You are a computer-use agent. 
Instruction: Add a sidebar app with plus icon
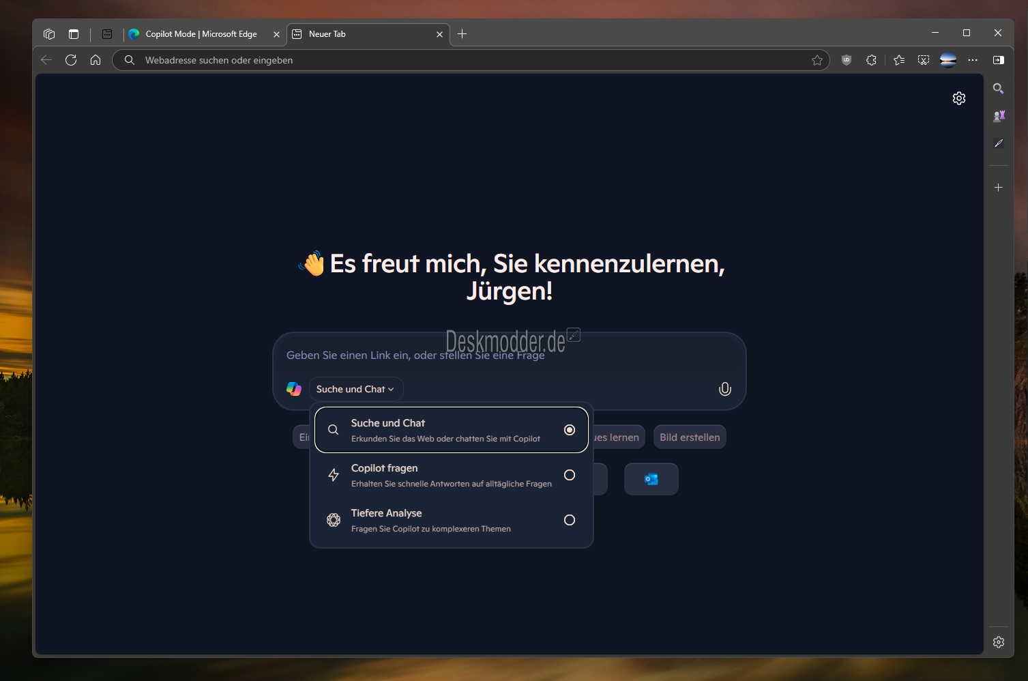[999, 187]
